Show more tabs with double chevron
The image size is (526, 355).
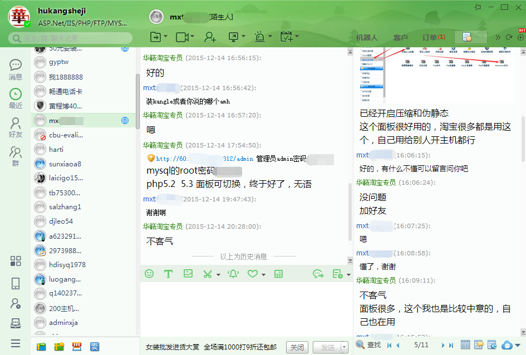[x=498, y=37]
